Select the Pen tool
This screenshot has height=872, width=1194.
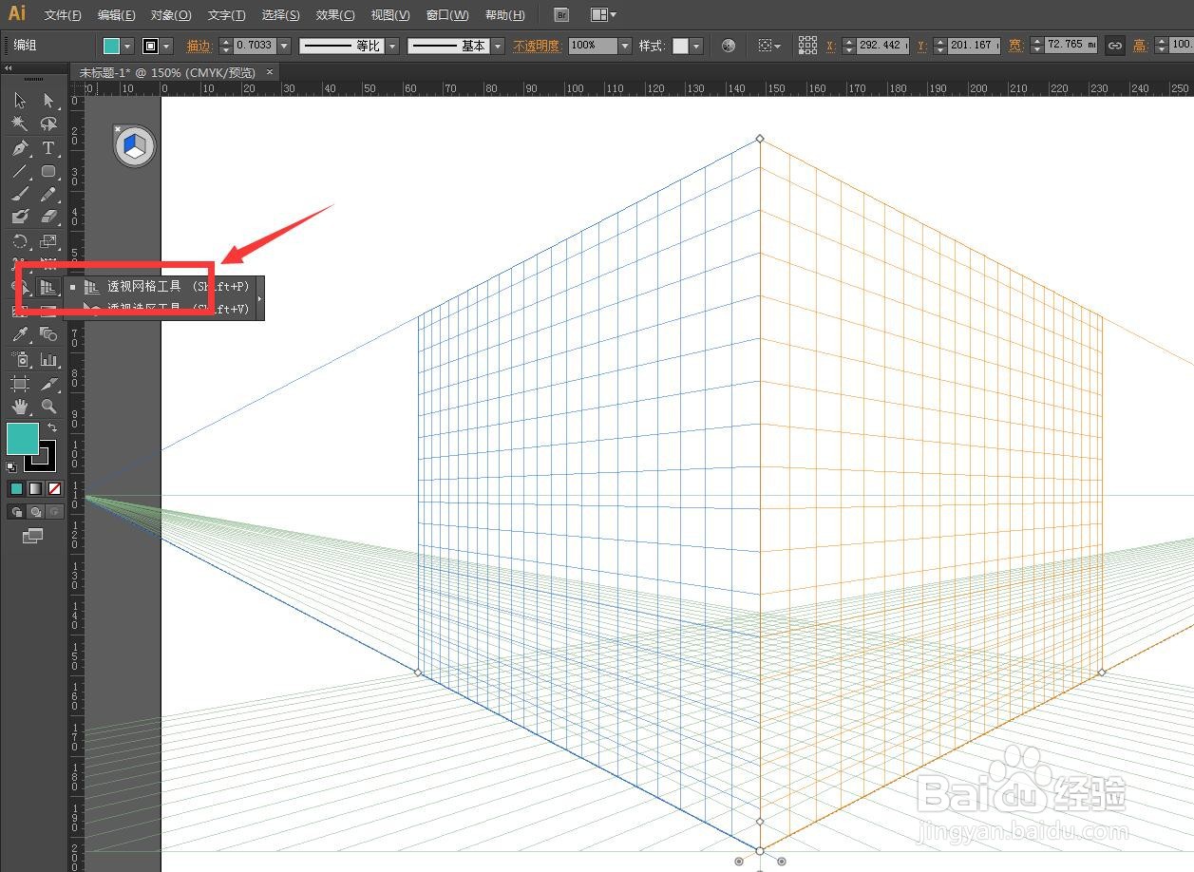(20, 148)
